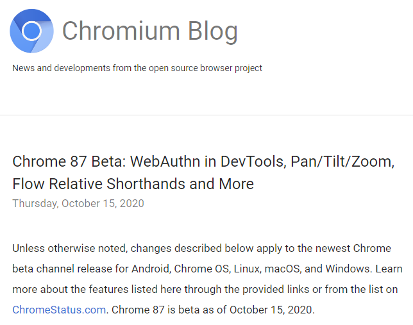The height and width of the screenshot is (325, 413).
Task: Click the divider line below the header
Action: (x=206, y=115)
